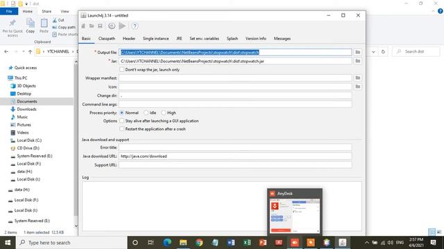444x249 pixels.
Task: Run the test wrapper play icon
Action: pos(122,26)
